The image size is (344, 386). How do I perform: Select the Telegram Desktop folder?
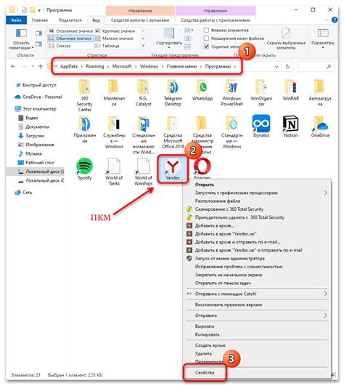173,93
